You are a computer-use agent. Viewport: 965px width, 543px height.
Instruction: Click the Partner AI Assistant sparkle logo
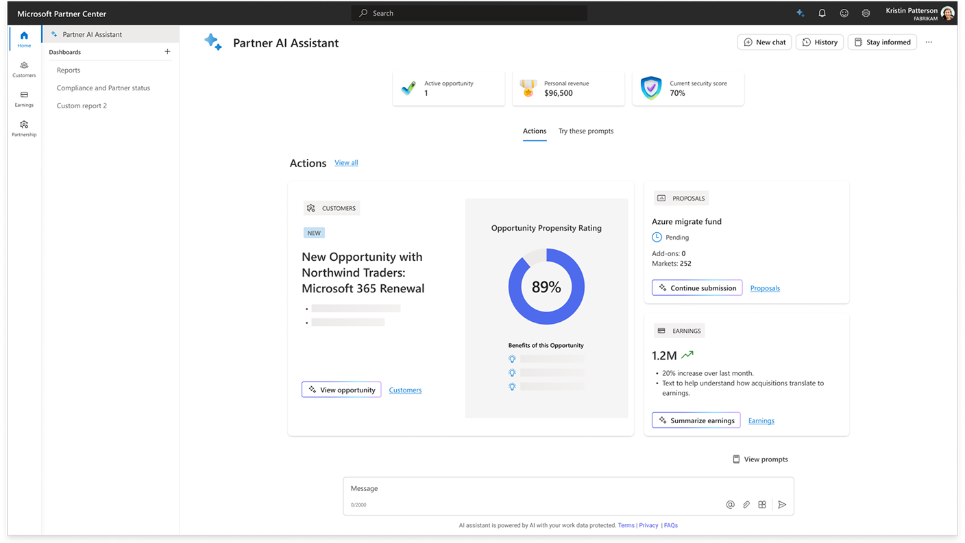pyautogui.click(x=213, y=42)
